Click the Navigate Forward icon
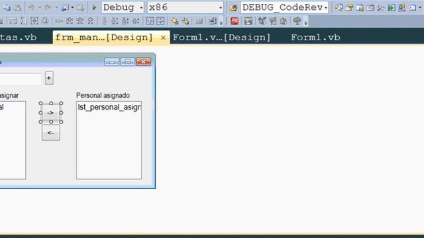 point(80,7)
